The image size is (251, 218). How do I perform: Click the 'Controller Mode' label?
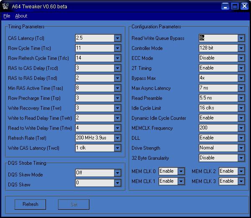147,48
